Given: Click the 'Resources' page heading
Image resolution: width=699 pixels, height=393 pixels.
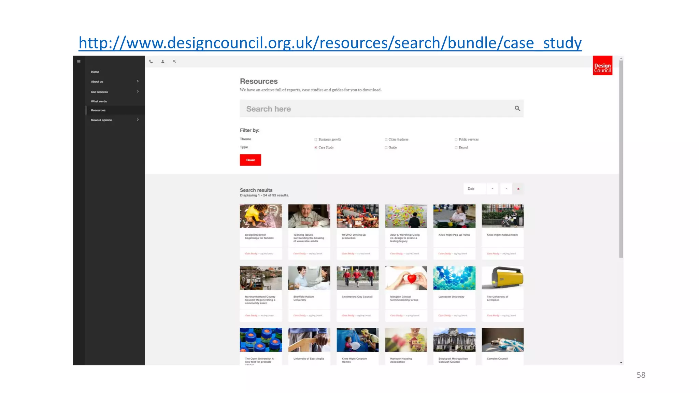Looking at the screenshot, I should (x=259, y=81).
